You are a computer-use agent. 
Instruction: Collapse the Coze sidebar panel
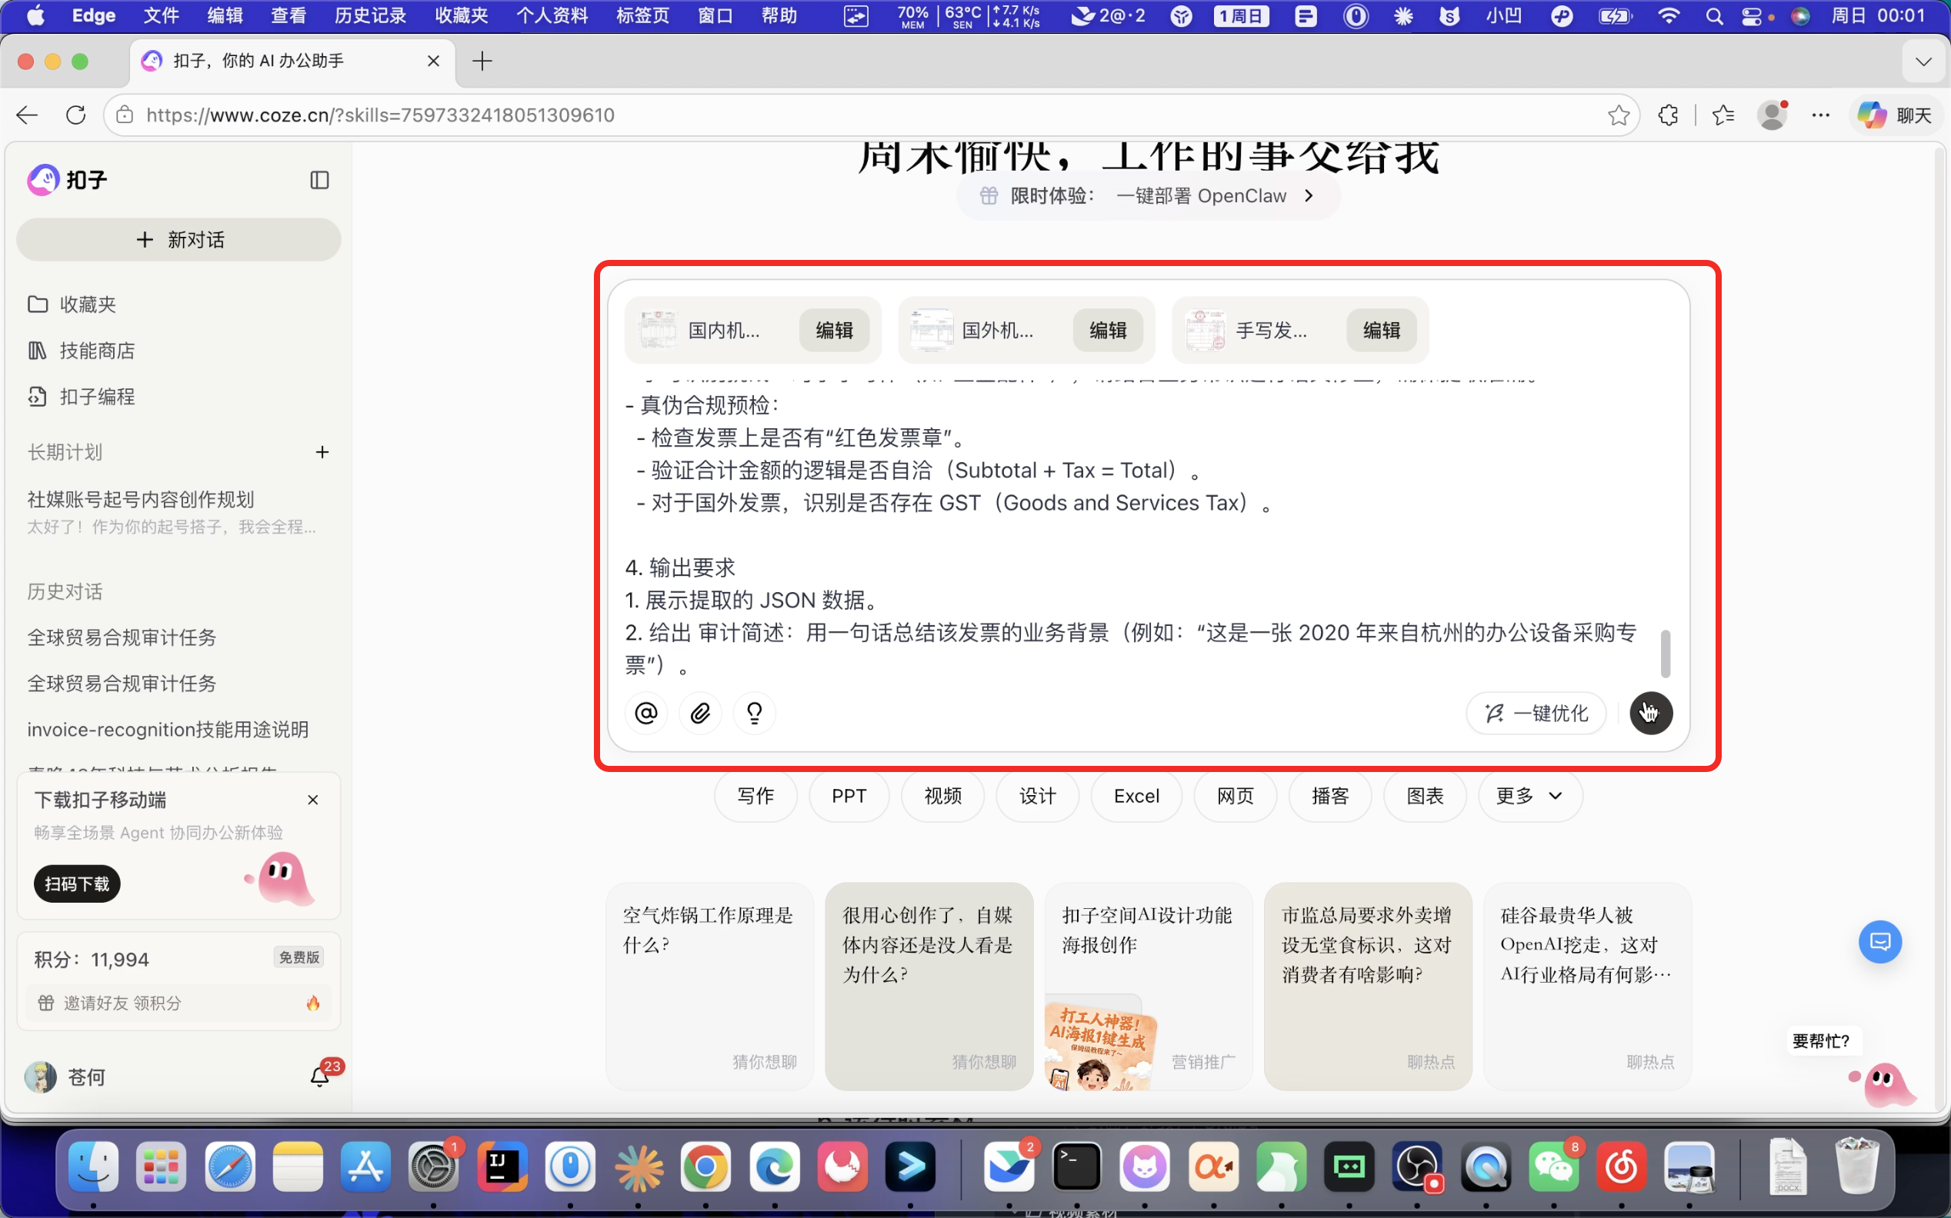point(319,180)
